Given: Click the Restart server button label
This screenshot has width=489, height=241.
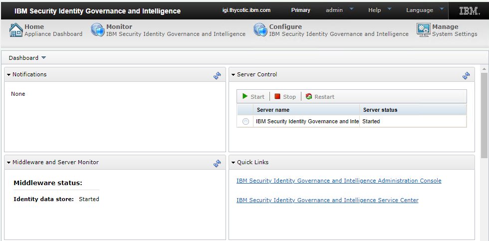Looking at the screenshot, I should point(324,97).
